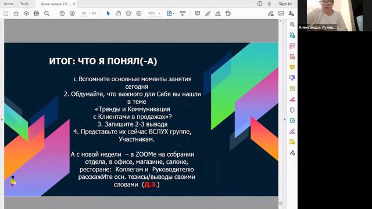The image size is (372, 209).
Task: Open the blue Combine Files icon in right pane
Action: tap(292, 78)
